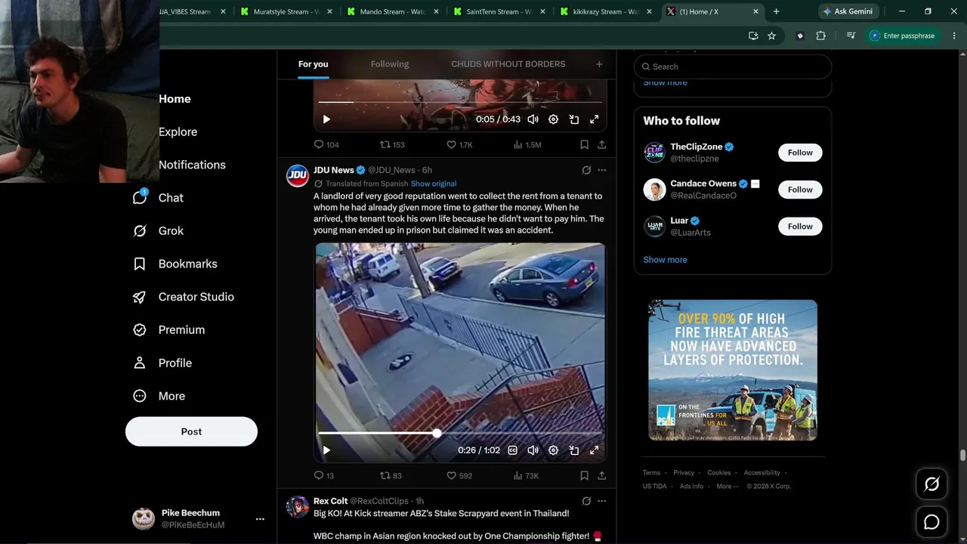Click the JDU News profile avatar

(298, 175)
